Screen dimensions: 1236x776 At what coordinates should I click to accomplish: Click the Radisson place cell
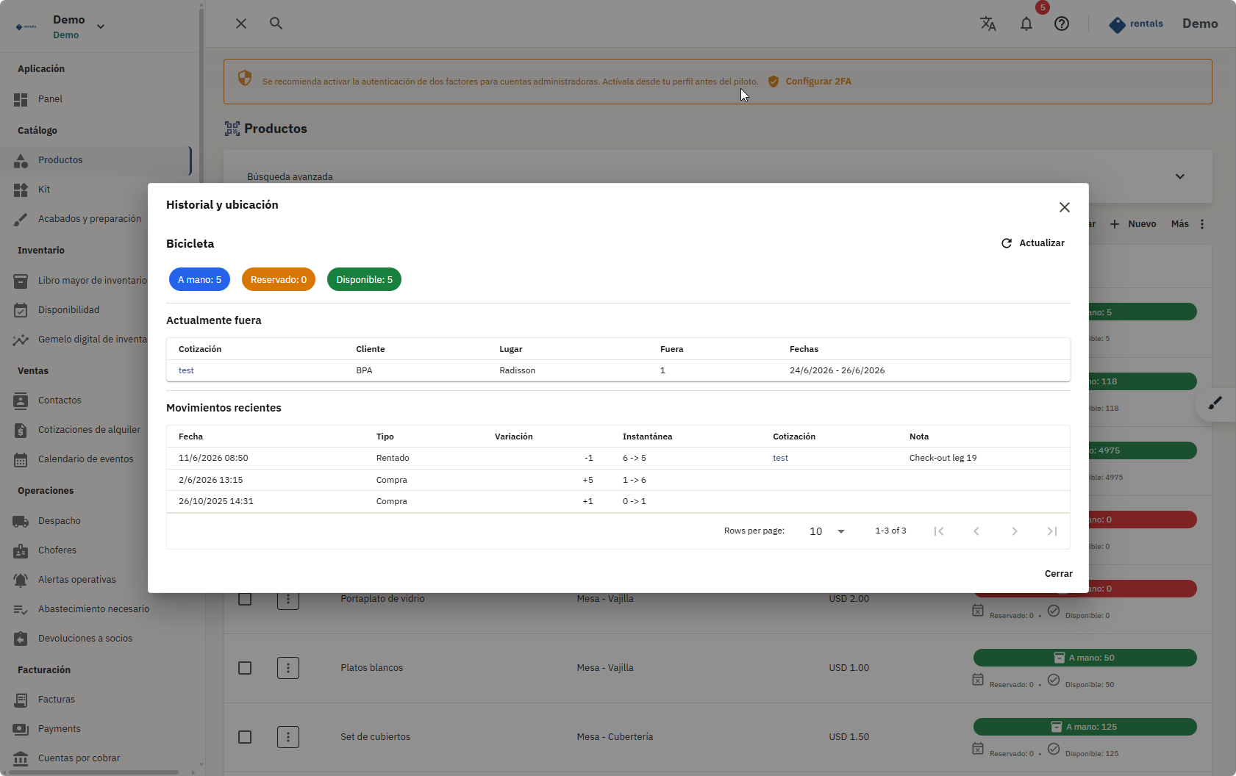point(517,370)
